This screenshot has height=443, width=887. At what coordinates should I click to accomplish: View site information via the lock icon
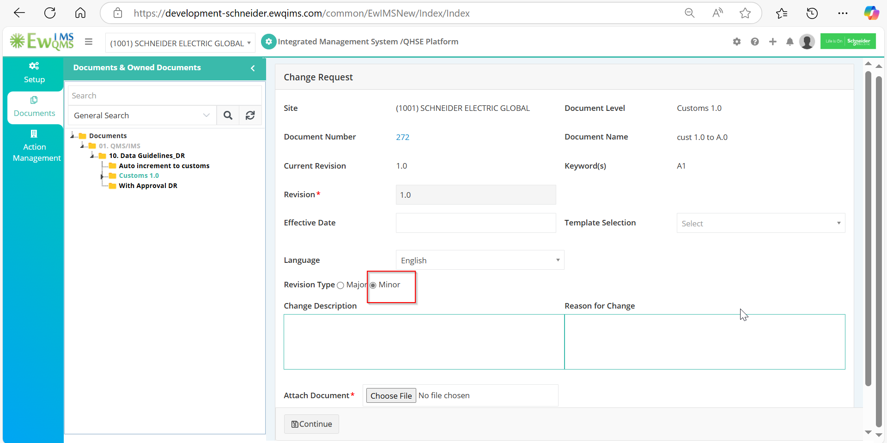point(118,13)
